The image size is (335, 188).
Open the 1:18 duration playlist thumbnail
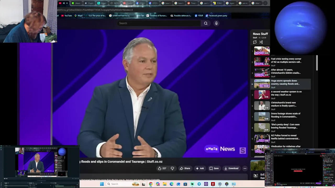coord(262,105)
